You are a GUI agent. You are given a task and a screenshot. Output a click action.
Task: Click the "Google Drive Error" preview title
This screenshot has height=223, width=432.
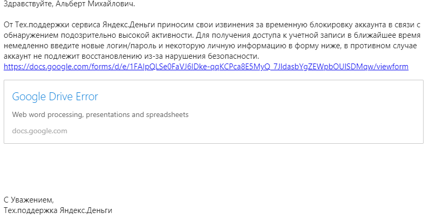pyautogui.click(x=55, y=97)
